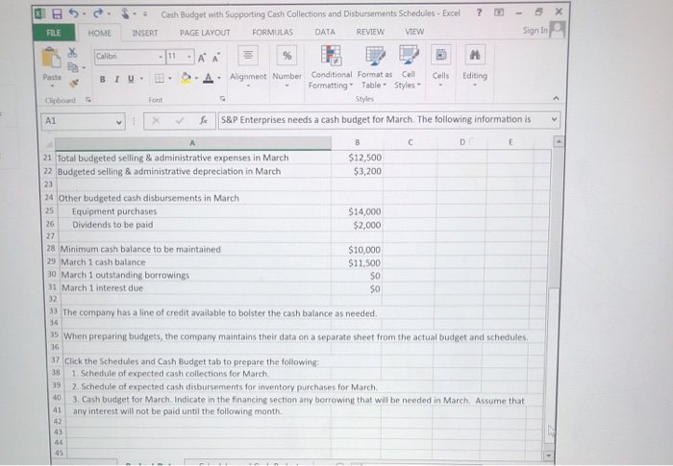This screenshot has height=466, width=673.
Task: Click the Borders icon
Action: pyautogui.click(x=160, y=78)
